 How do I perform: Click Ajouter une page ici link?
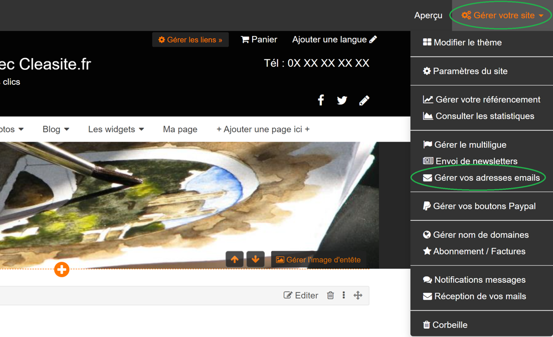pos(263,129)
